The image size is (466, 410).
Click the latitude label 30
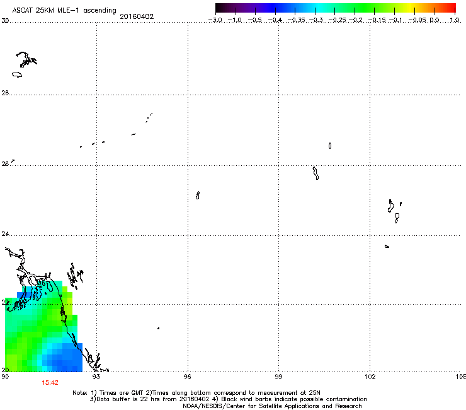[5, 21]
